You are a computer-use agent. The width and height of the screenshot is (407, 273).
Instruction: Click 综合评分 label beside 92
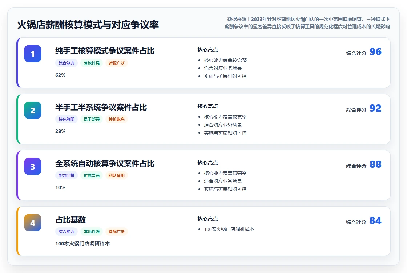tap(356, 110)
